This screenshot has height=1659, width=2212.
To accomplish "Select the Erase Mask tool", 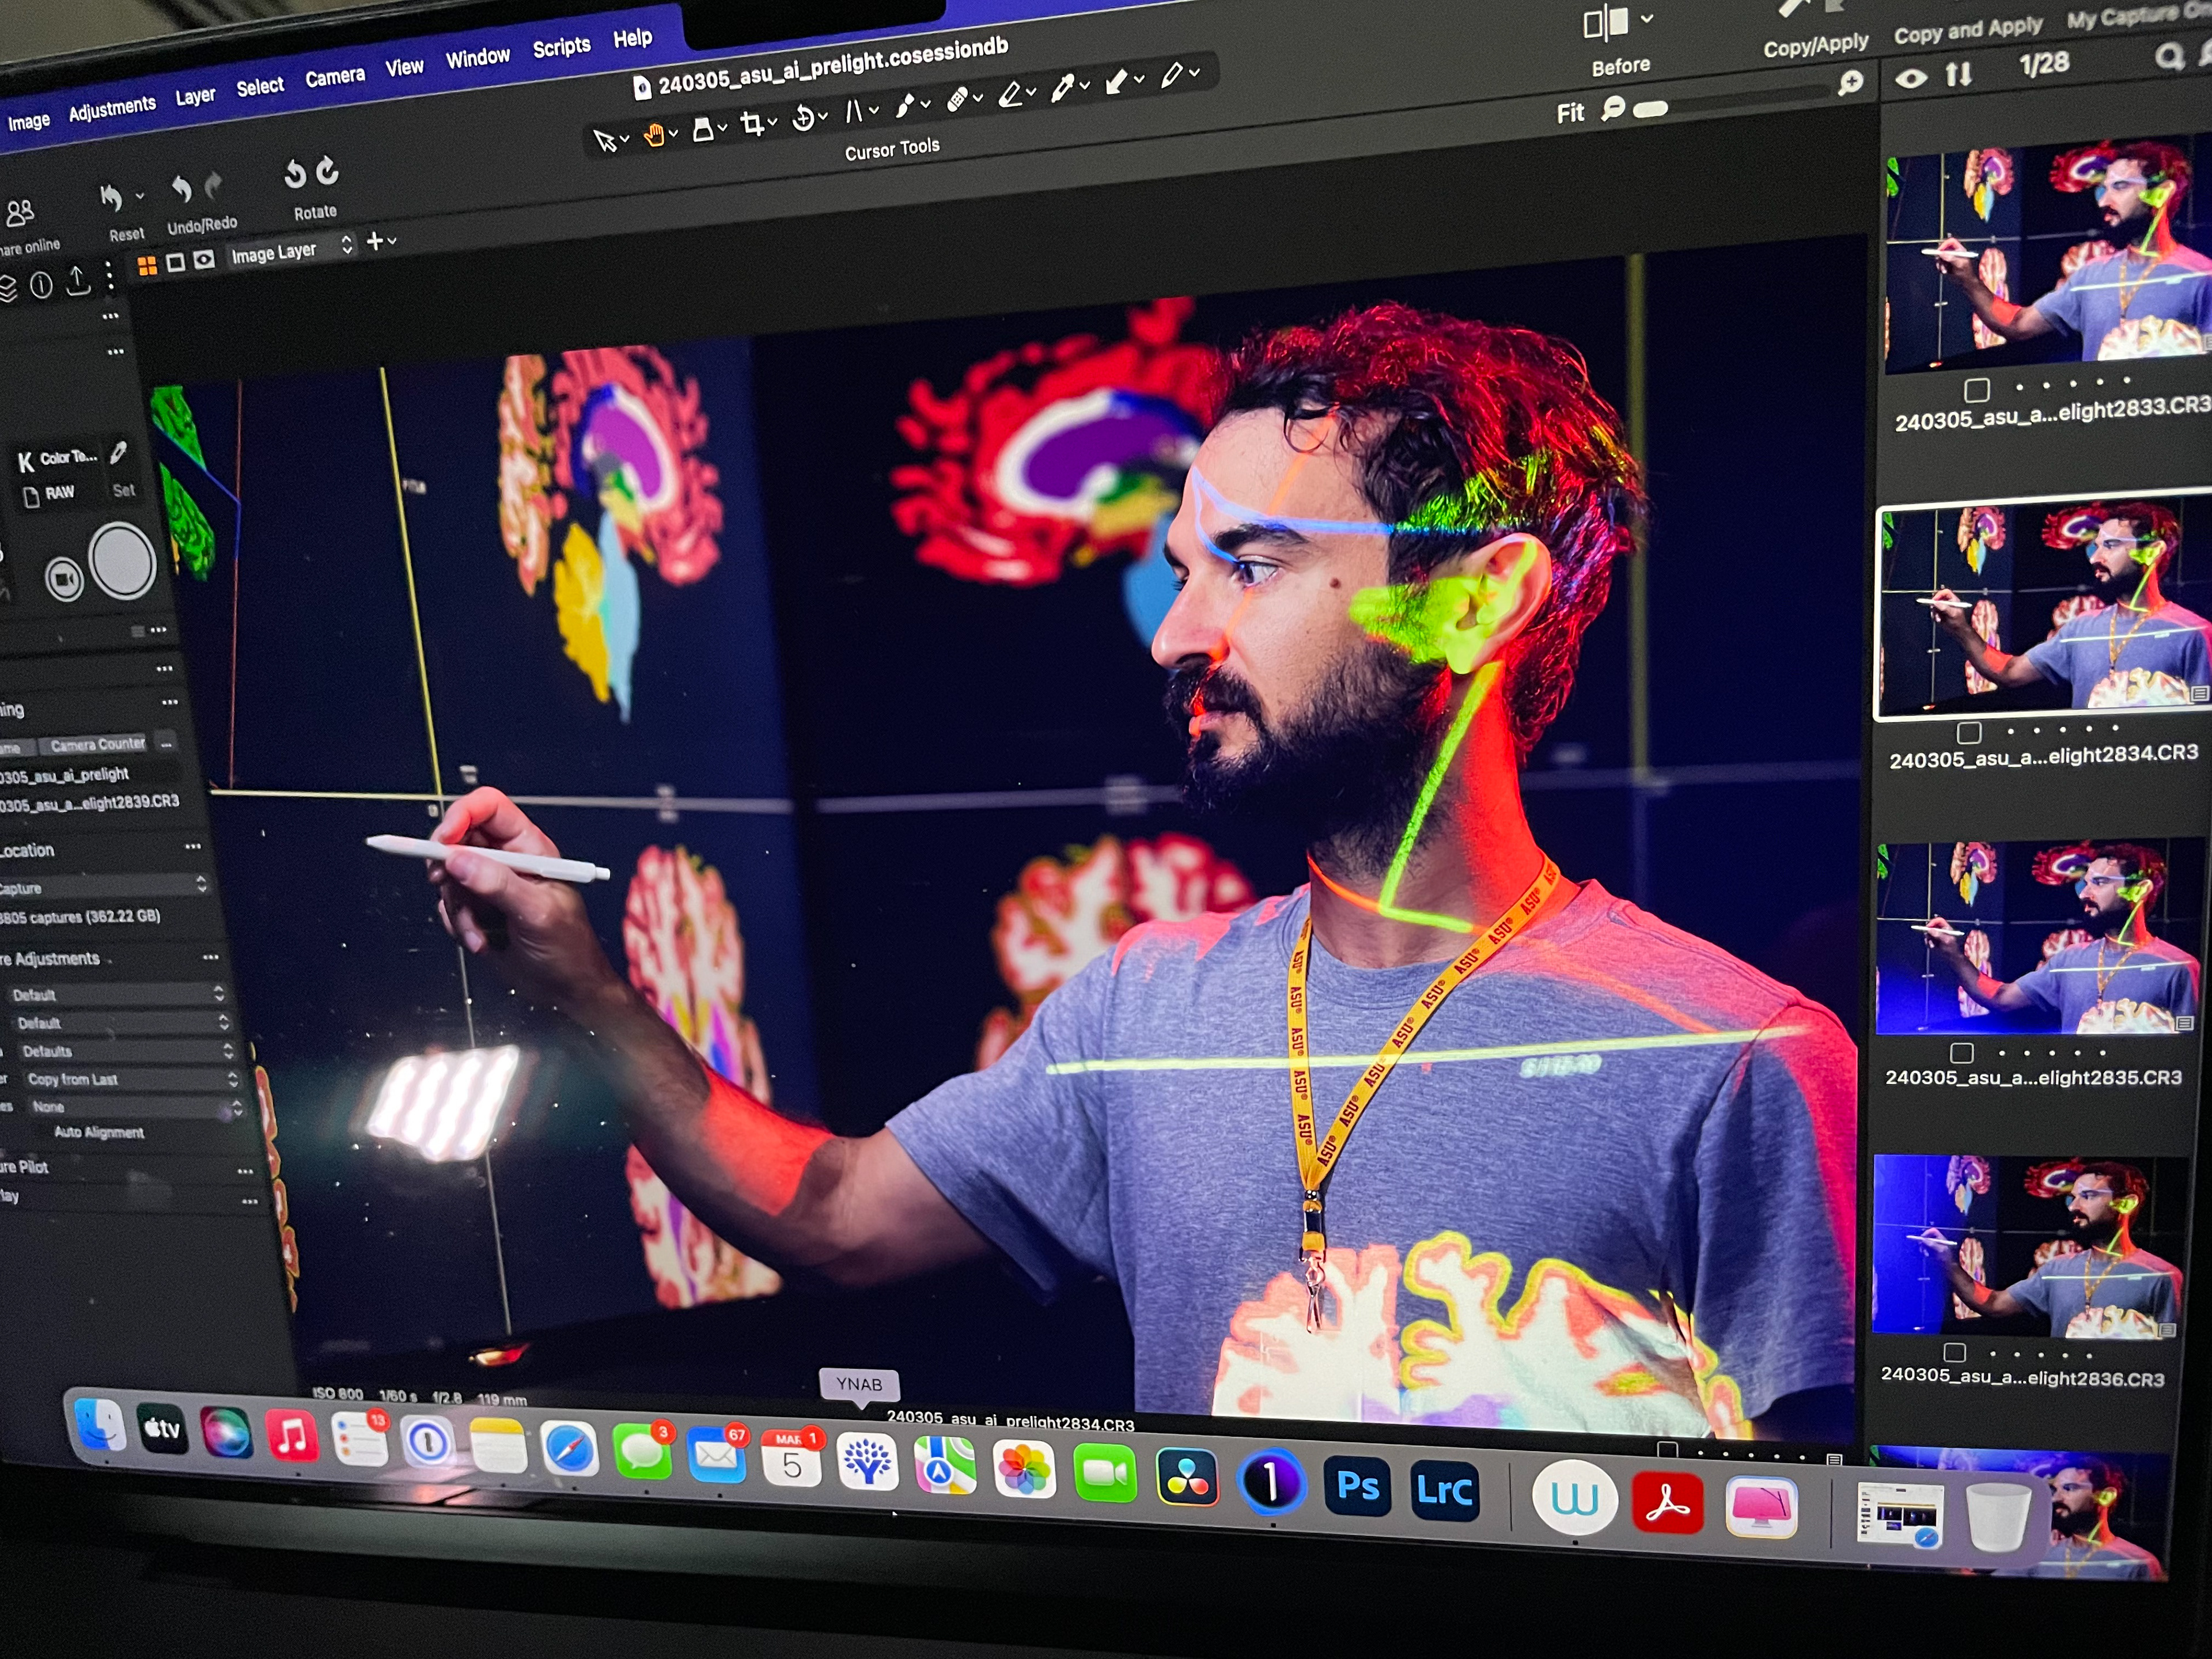I will tap(1011, 94).
